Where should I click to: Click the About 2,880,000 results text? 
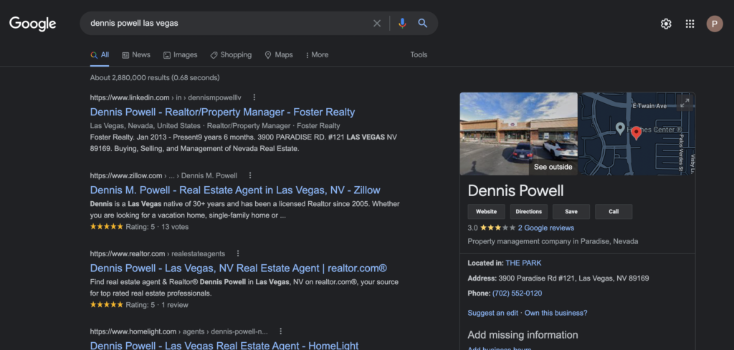(x=155, y=77)
